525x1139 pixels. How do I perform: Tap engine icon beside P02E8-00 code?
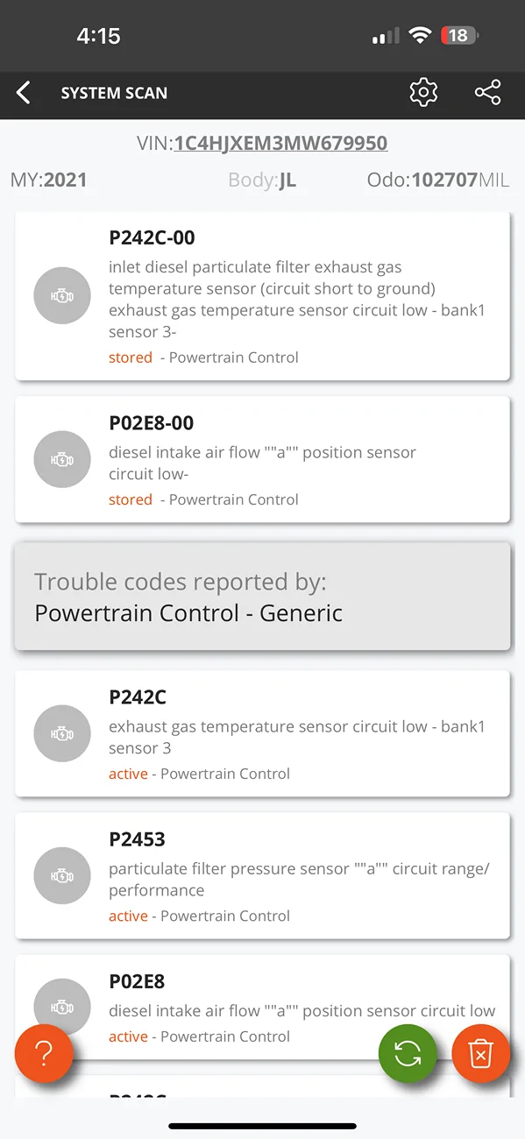(x=62, y=460)
